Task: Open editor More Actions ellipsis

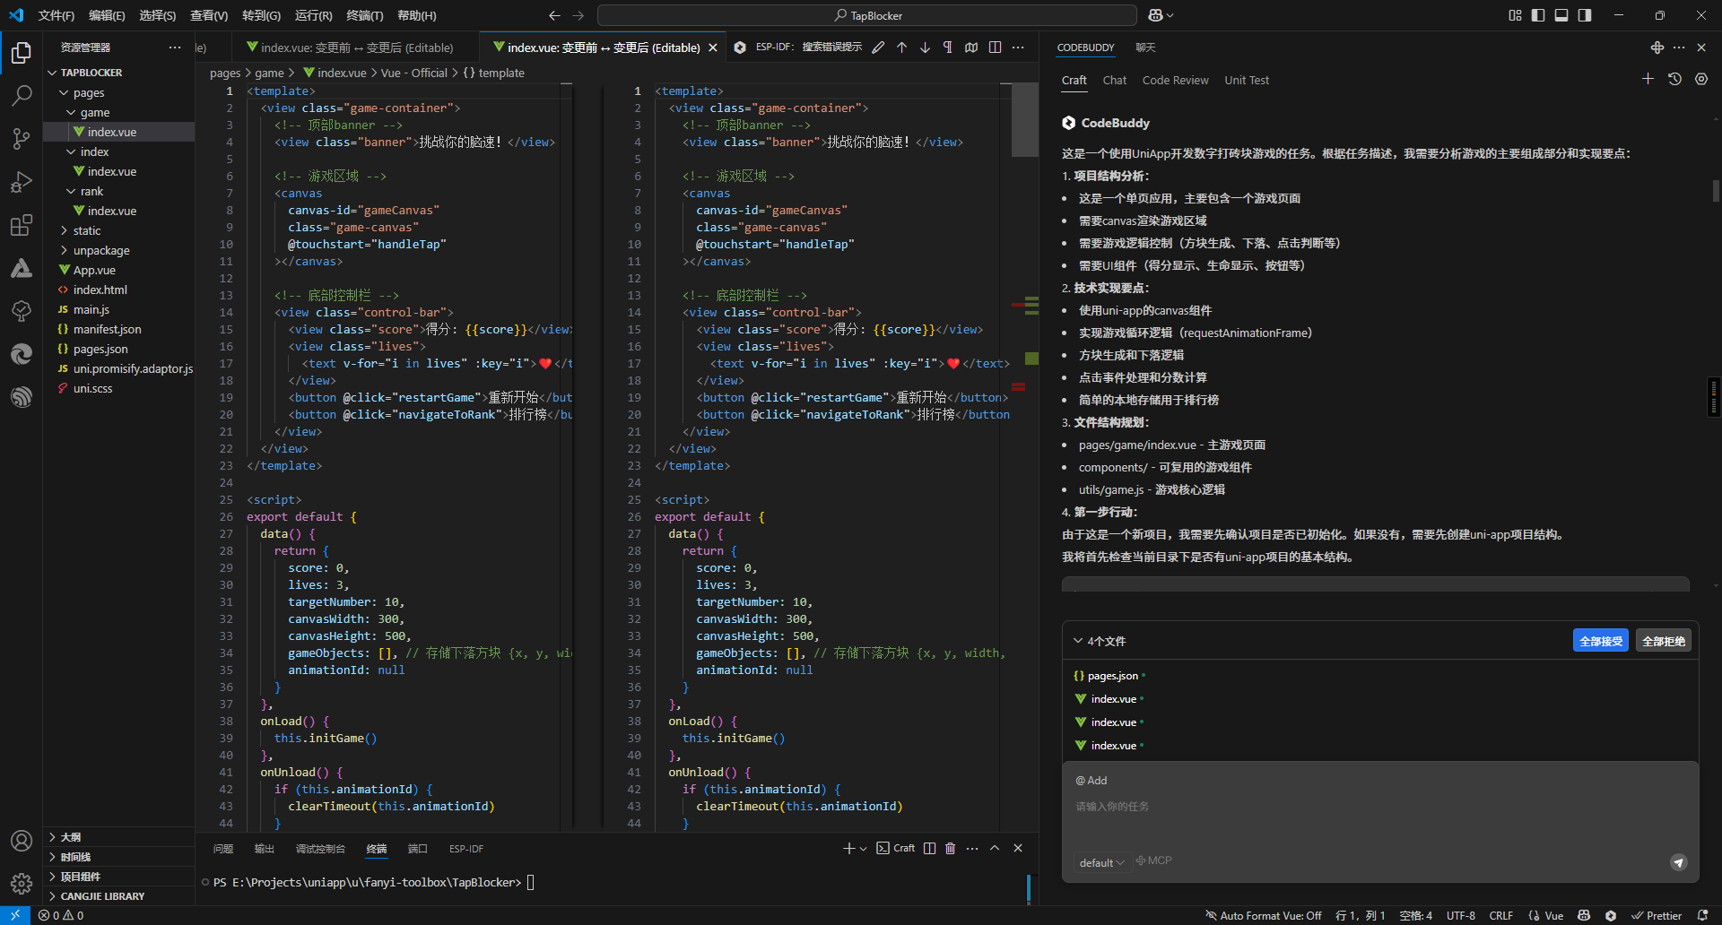Action: click(1018, 48)
